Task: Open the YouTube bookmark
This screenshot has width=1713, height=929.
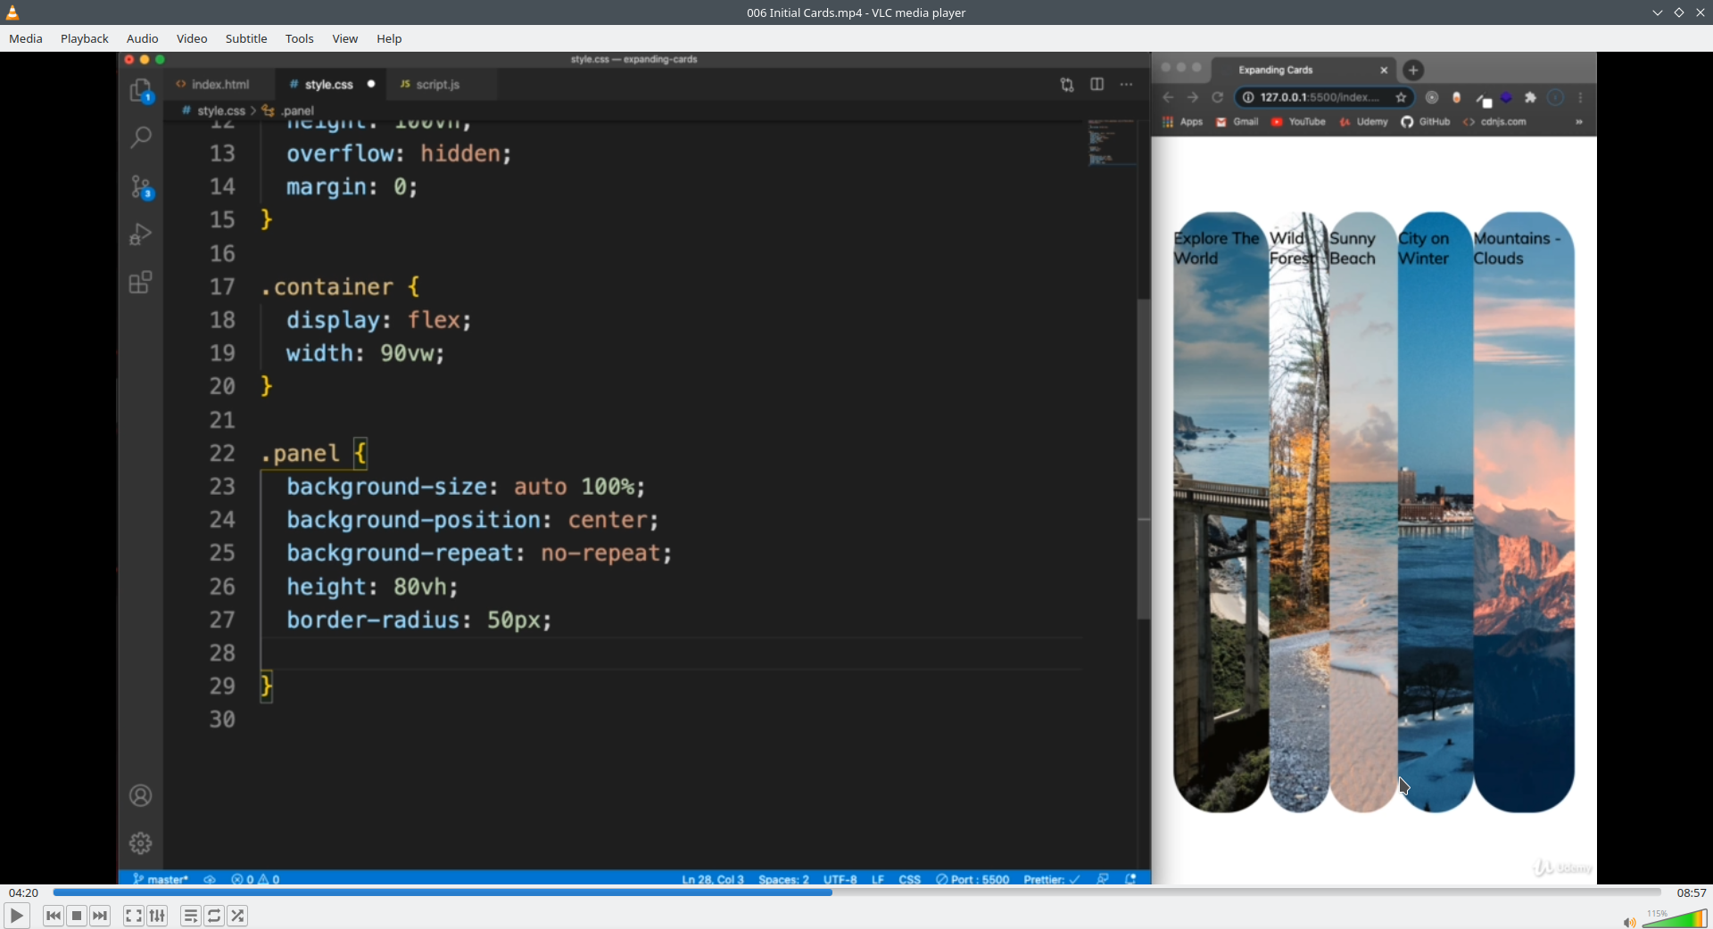Action: [x=1299, y=122]
